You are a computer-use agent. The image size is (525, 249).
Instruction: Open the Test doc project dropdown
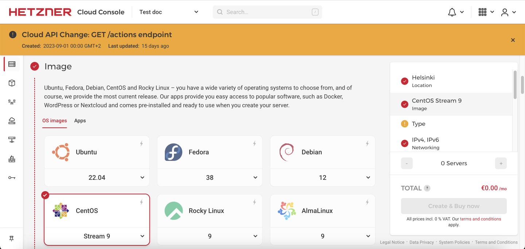coord(169,12)
